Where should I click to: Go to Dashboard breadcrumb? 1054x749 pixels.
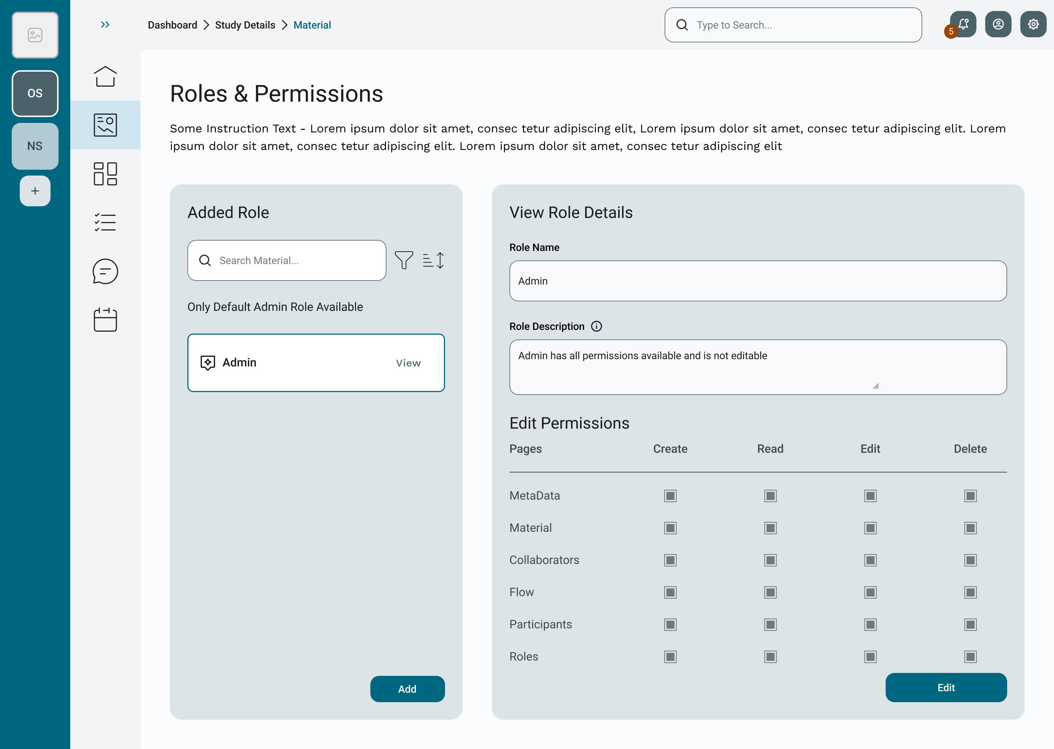[x=173, y=25]
